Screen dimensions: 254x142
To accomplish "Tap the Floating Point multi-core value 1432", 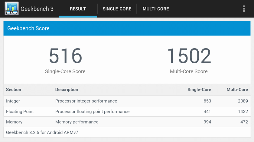I will [243, 112].
